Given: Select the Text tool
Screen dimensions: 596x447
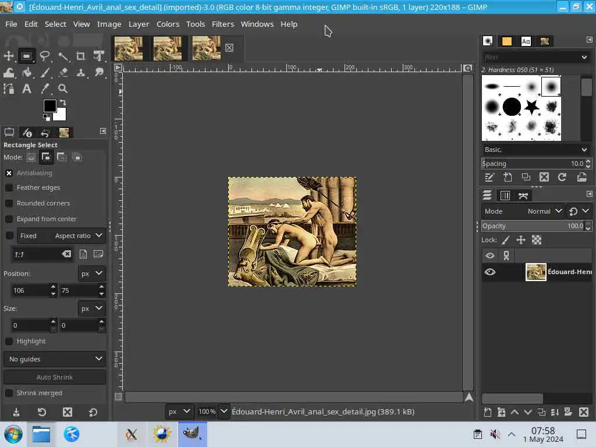Looking at the screenshot, I should pos(27,88).
